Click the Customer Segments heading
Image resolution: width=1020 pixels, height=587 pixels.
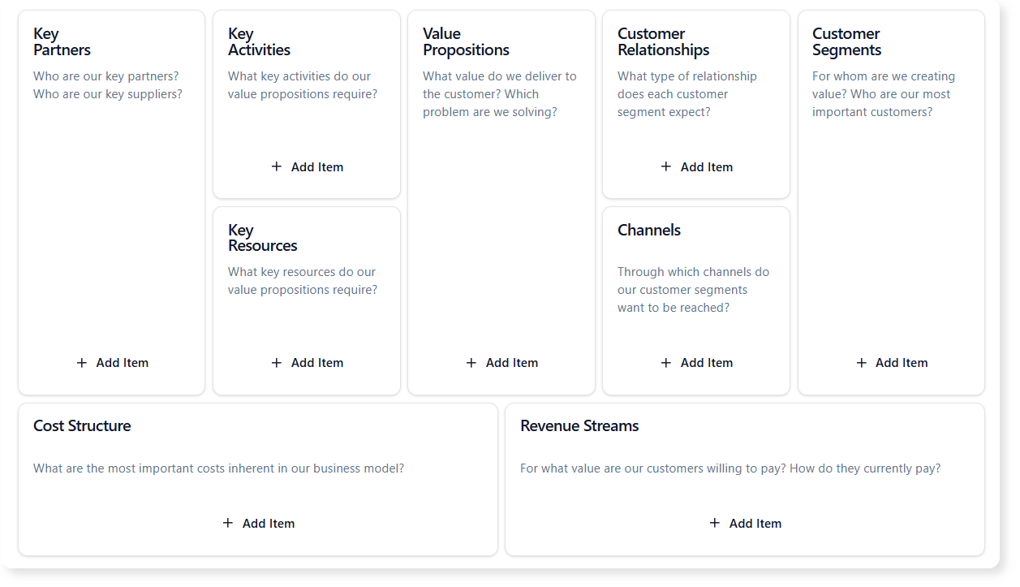click(846, 41)
